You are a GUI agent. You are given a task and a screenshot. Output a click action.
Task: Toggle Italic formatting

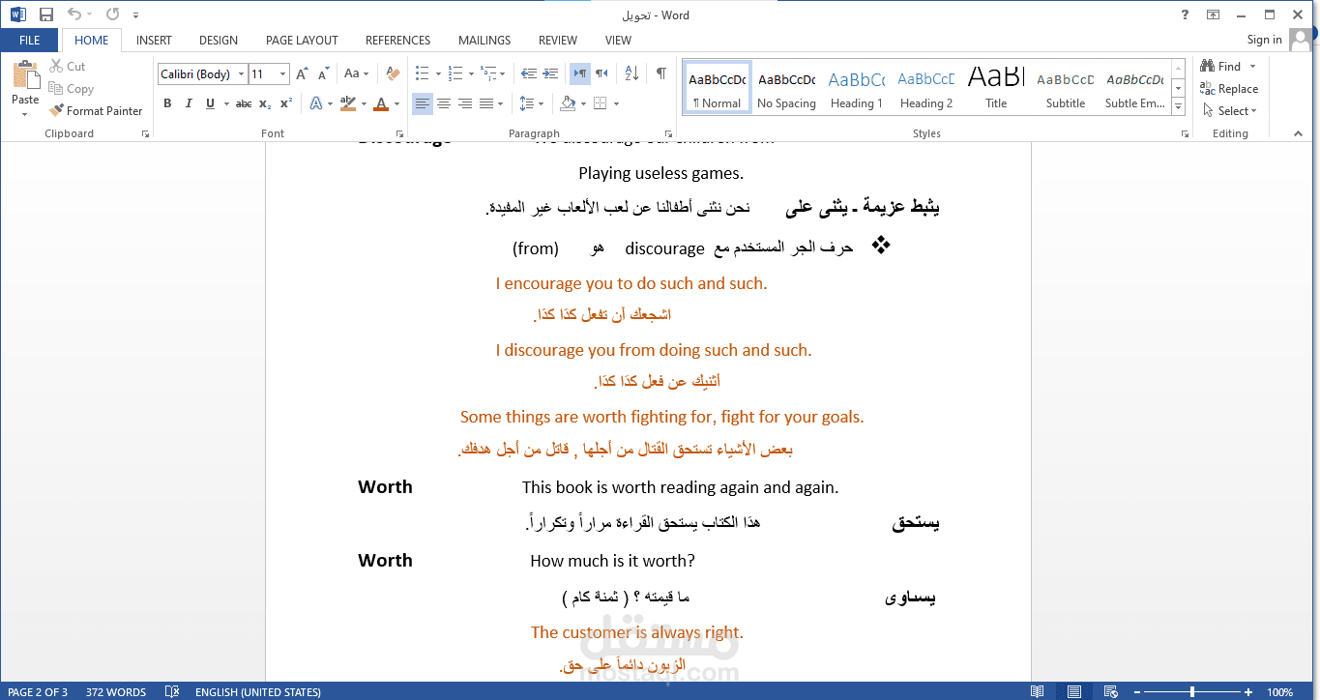point(188,103)
